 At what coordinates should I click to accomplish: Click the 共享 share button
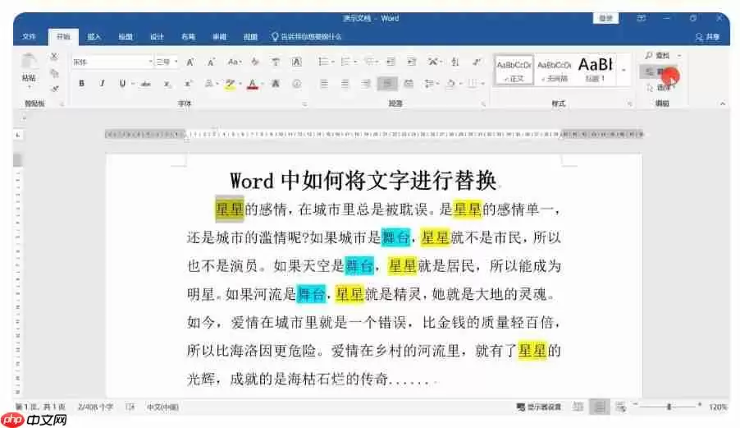tap(707, 37)
